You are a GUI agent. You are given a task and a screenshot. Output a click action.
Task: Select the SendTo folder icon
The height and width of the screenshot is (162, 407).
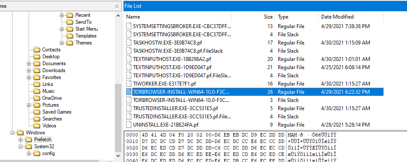coord(69,22)
